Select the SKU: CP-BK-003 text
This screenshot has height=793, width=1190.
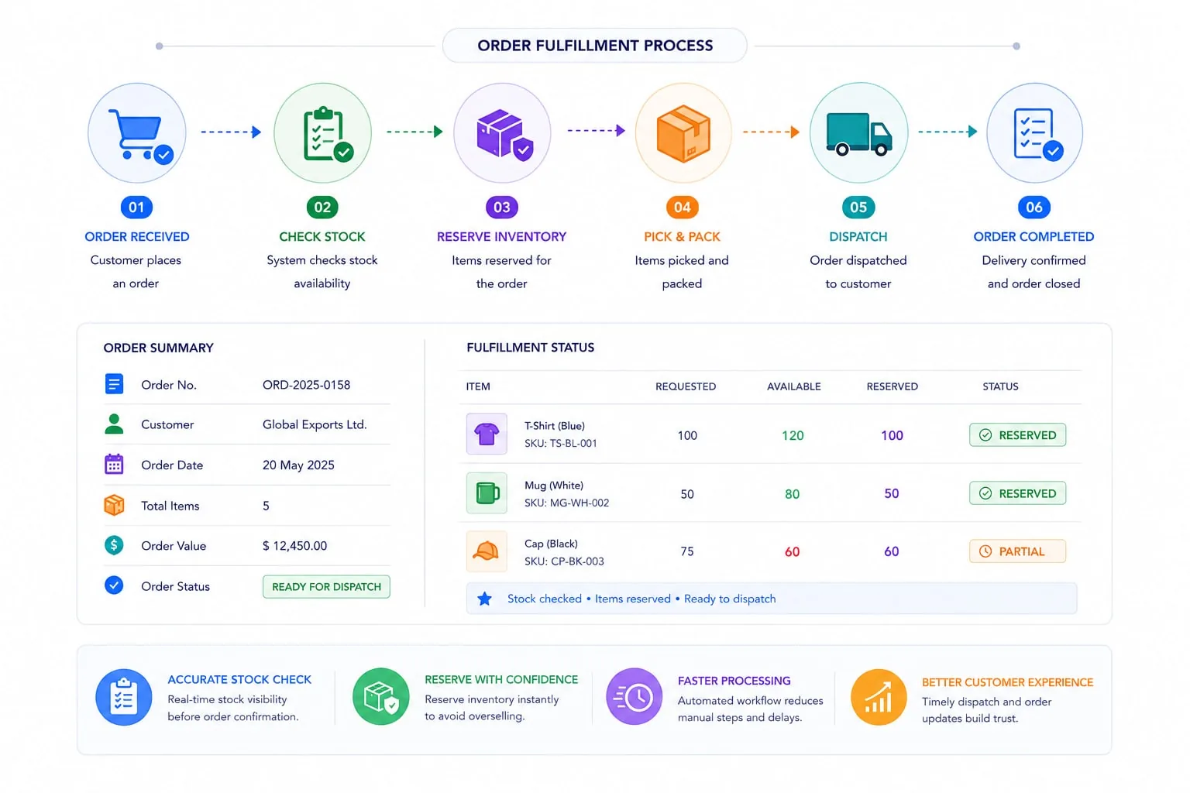(564, 561)
